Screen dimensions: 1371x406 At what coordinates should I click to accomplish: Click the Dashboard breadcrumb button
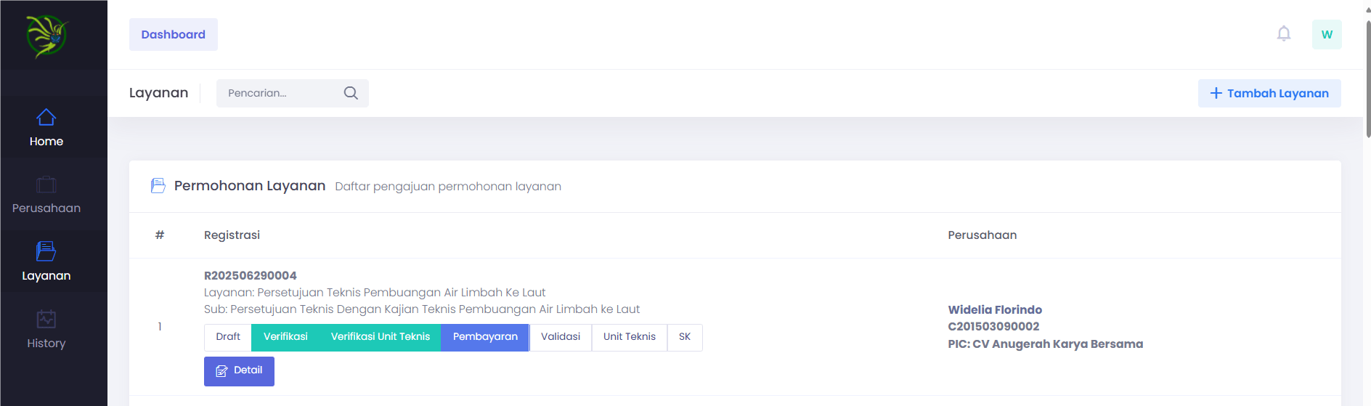click(174, 35)
